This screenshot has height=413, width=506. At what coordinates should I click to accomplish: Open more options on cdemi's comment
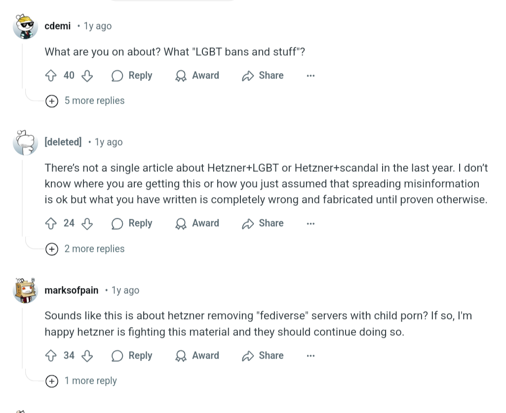[311, 76]
